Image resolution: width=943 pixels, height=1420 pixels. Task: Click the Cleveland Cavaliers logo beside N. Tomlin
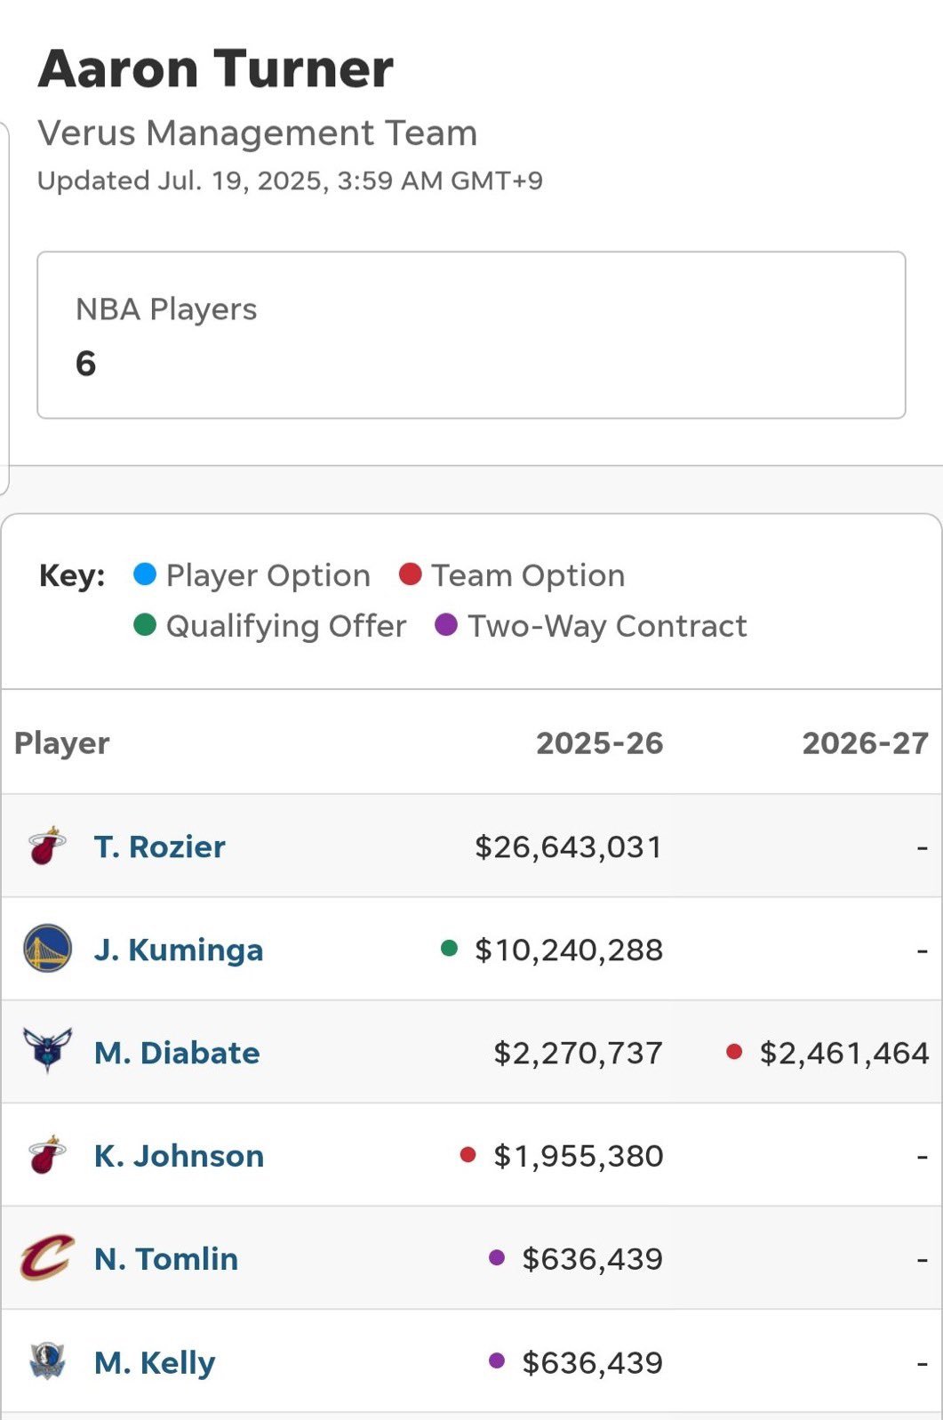click(x=47, y=1257)
